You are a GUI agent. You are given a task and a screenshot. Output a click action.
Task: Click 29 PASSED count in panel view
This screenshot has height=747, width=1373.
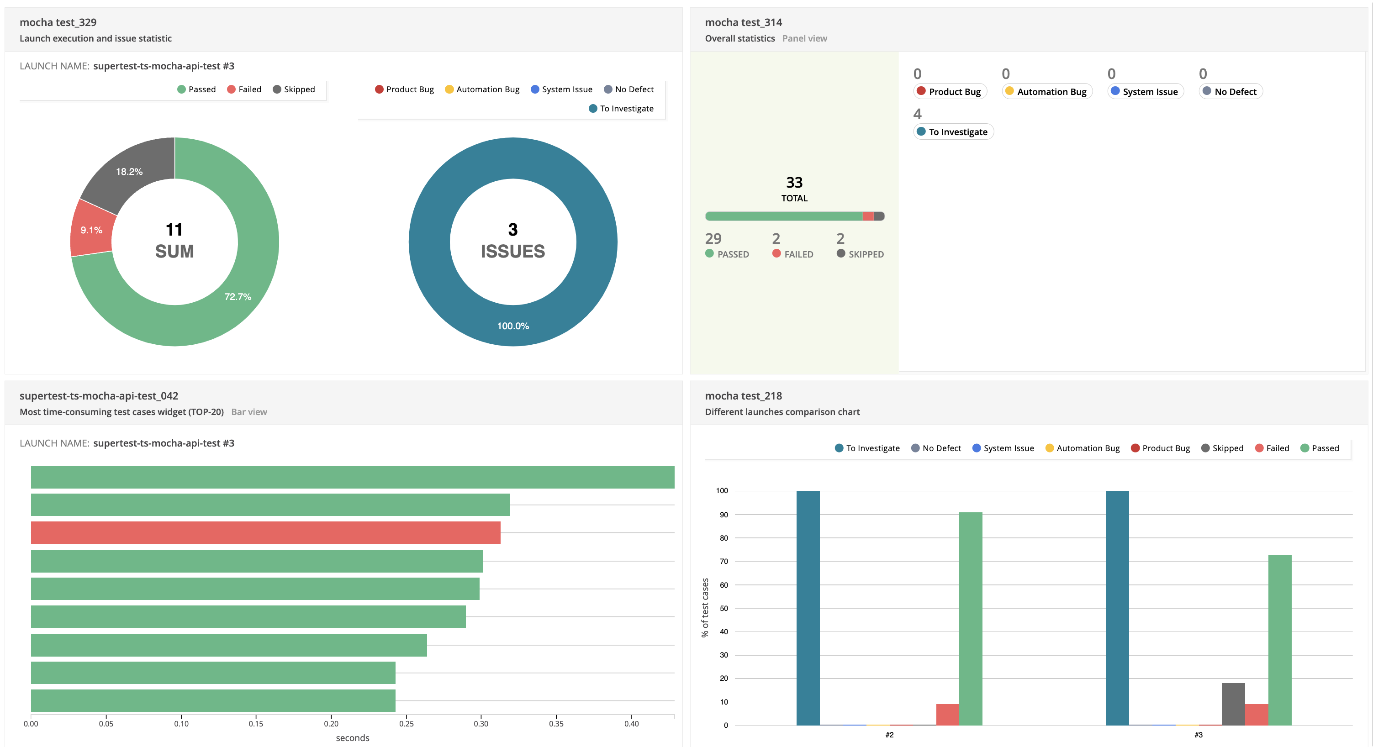pyautogui.click(x=713, y=238)
